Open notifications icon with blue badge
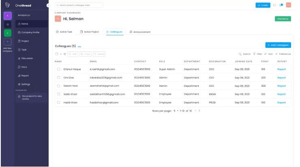This screenshot has height=167, width=300. [281, 5]
